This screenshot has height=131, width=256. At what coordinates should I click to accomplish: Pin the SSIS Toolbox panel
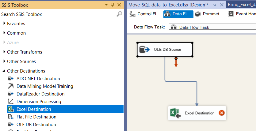click(x=113, y=5)
